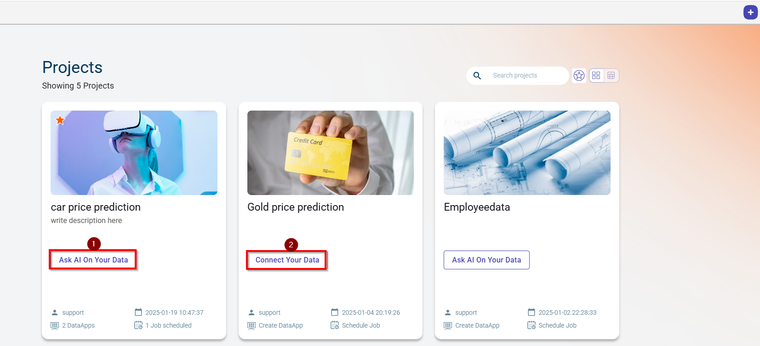Click the plus icon to add project

click(x=750, y=12)
